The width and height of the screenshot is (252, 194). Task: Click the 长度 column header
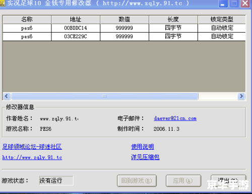[173, 20]
